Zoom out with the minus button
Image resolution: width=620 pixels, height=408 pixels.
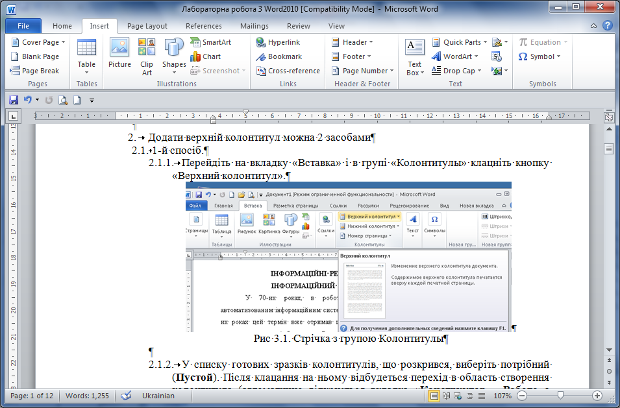(x=522, y=396)
